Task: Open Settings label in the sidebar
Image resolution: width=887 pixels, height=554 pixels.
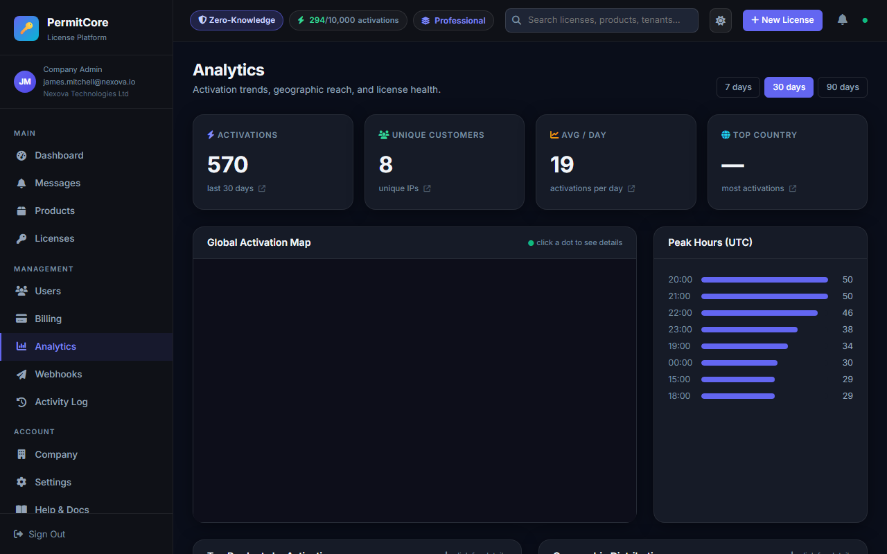Action: (x=53, y=482)
